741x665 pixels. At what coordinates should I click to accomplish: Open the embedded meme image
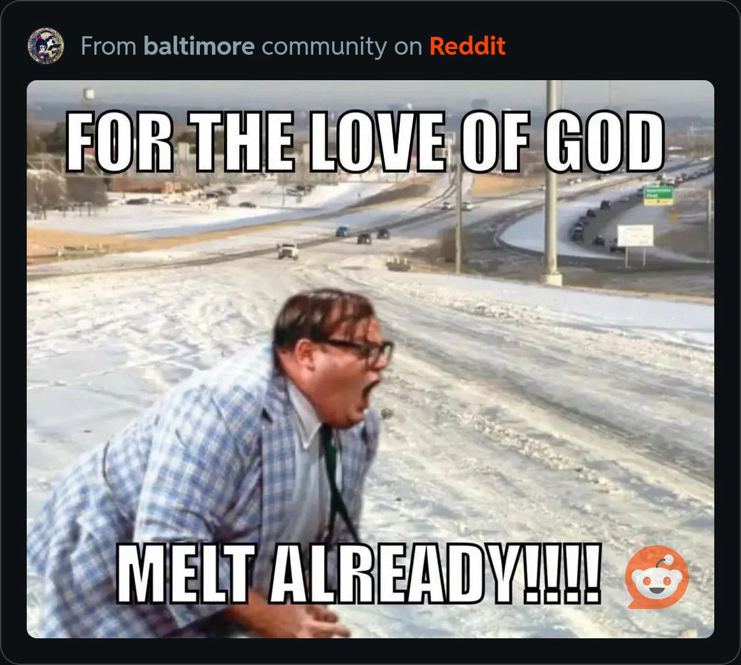(370, 359)
